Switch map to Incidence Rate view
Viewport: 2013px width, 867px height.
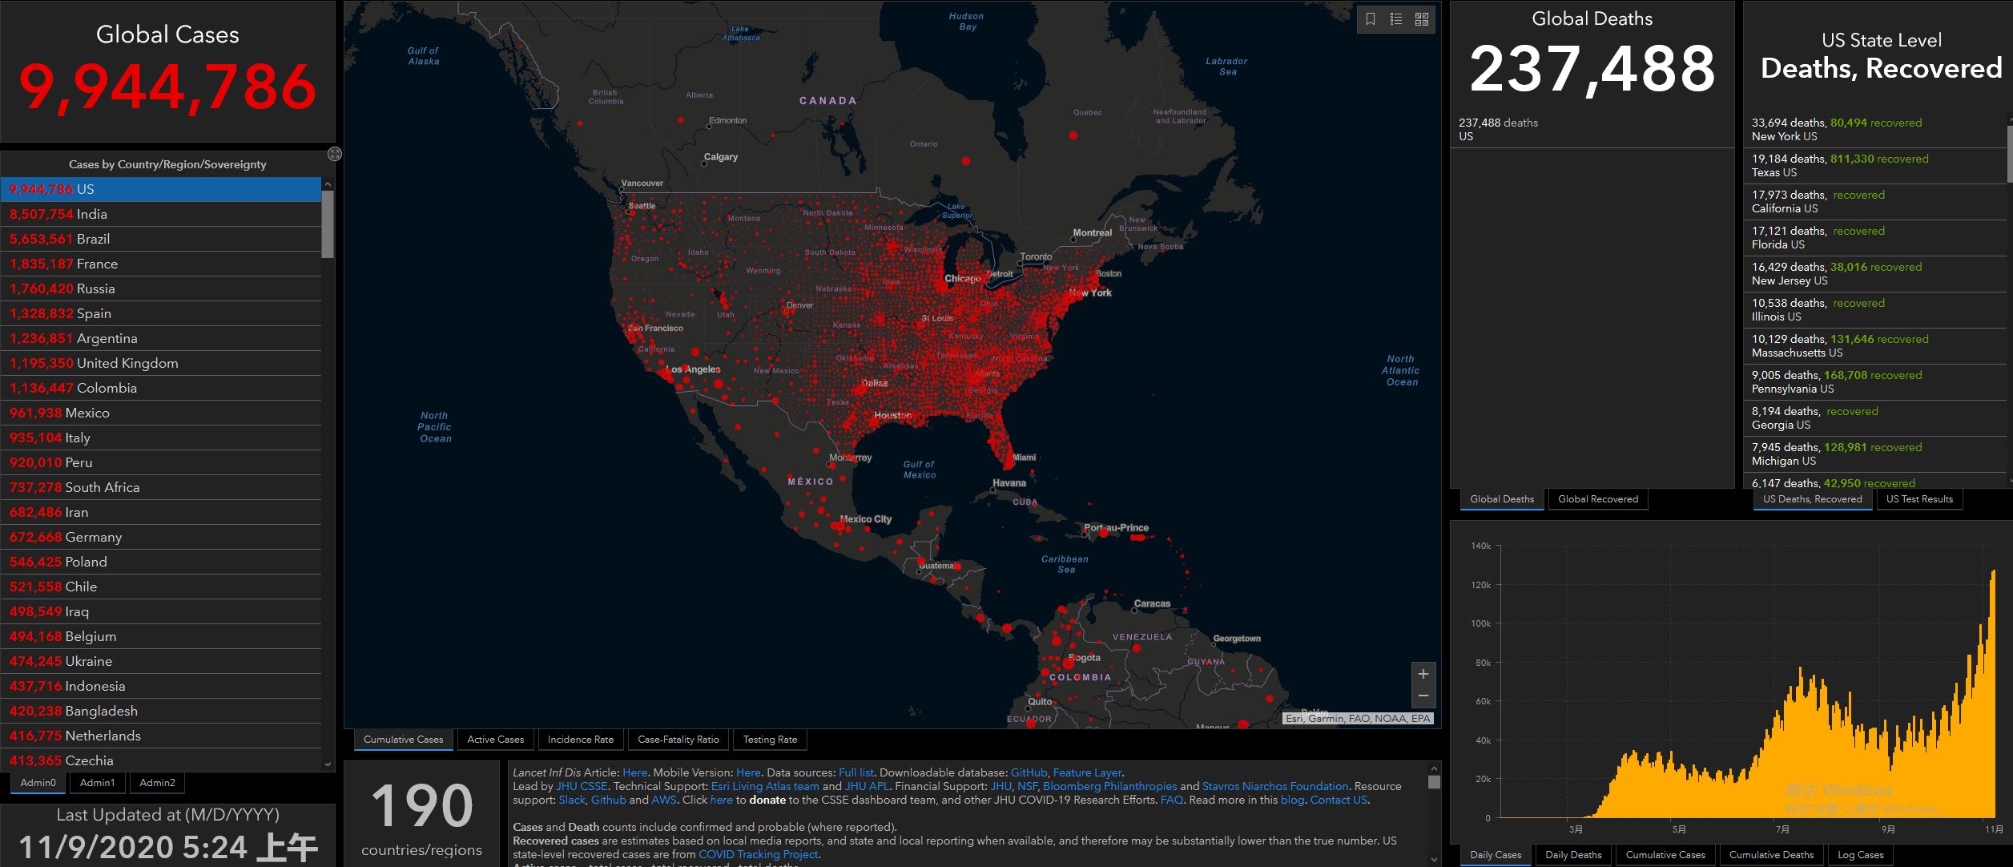click(x=580, y=740)
